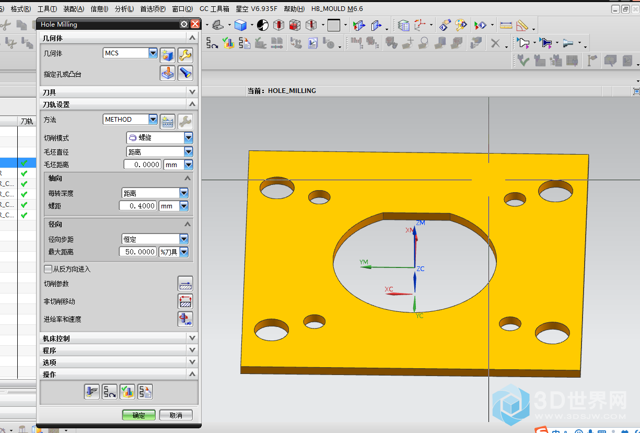Collapse the 径向 group
This screenshot has height=433, width=640.
pos(188,224)
